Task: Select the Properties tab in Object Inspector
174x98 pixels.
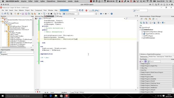Action: point(4,54)
